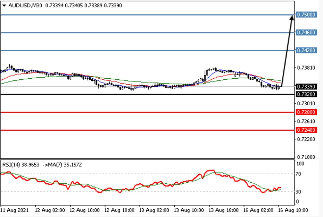Click the 0.73390 current price label
Image resolution: width=323 pixels, height=217 pixels.
point(306,87)
